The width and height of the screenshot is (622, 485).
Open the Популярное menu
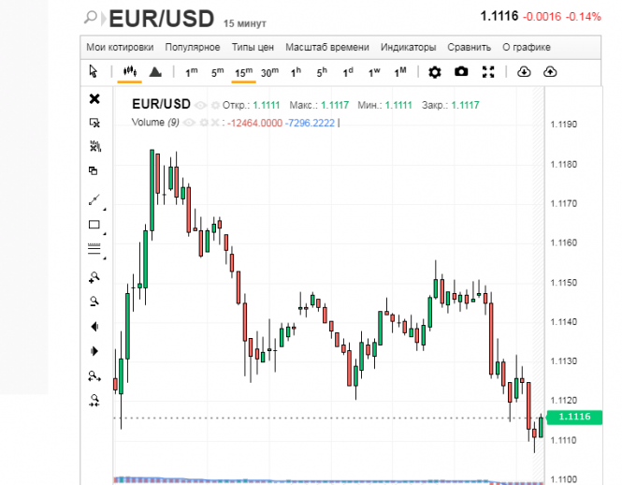(193, 47)
